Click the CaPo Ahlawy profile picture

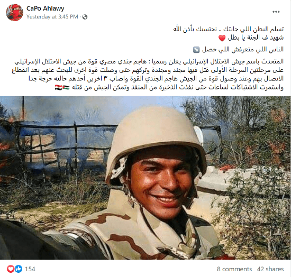coord(14,12)
